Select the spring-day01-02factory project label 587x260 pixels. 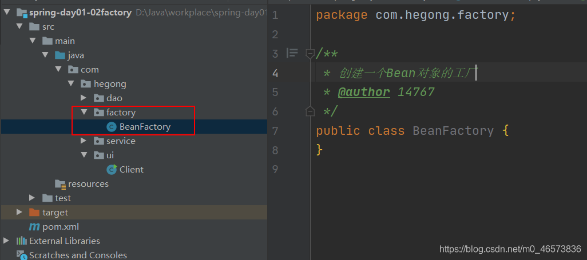pyautogui.click(x=80, y=13)
